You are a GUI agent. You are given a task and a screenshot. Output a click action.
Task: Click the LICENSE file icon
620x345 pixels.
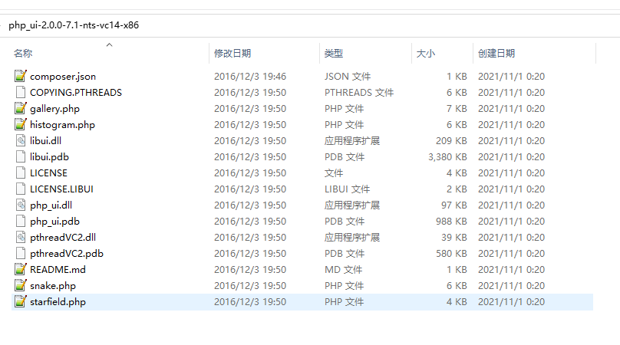coord(20,173)
